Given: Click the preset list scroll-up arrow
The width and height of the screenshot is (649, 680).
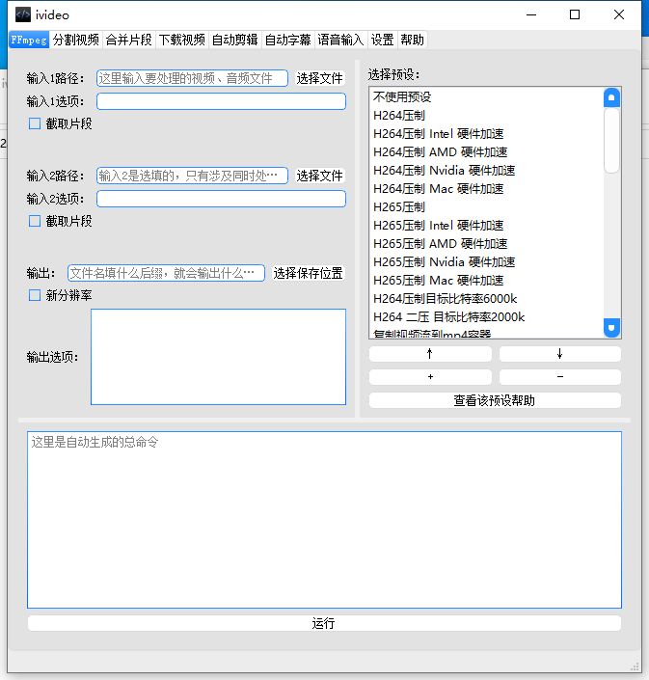Looking at the screenshot, I should pos(611,98).
